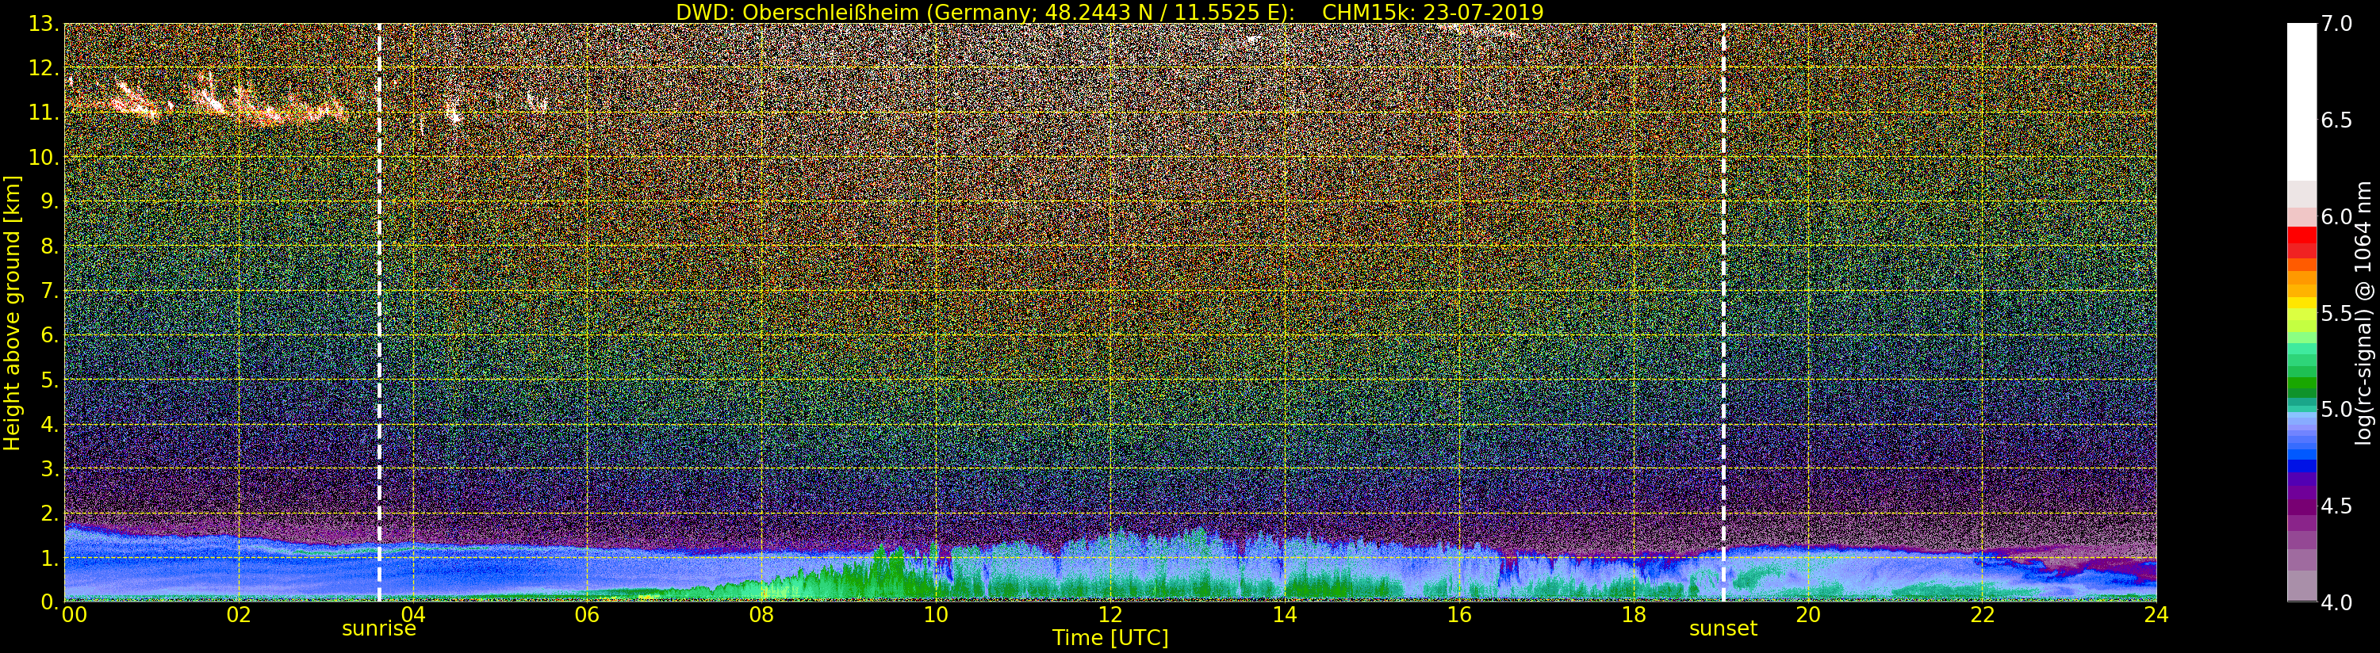Click the y-axis tick label 11.

tap(44, 113)
